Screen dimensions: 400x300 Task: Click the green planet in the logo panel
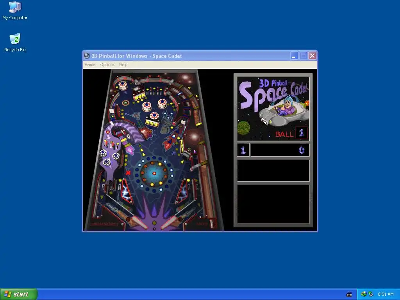(244, 128)
